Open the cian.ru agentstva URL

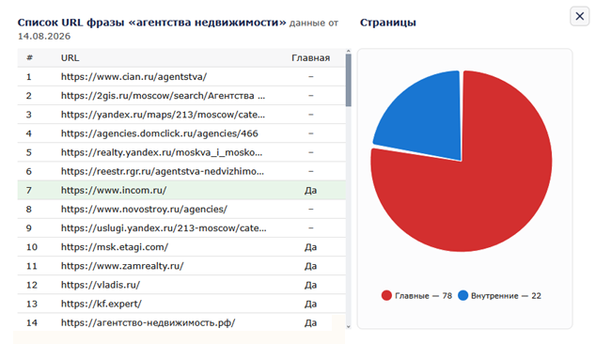pyautogui.click(x=133, y=77)
